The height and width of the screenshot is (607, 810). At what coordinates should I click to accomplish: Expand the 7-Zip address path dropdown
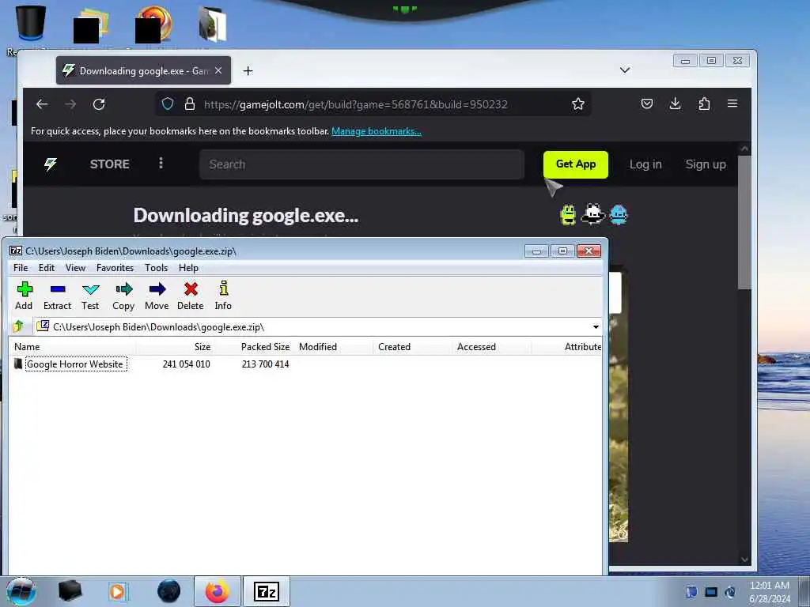pos(596,326)
